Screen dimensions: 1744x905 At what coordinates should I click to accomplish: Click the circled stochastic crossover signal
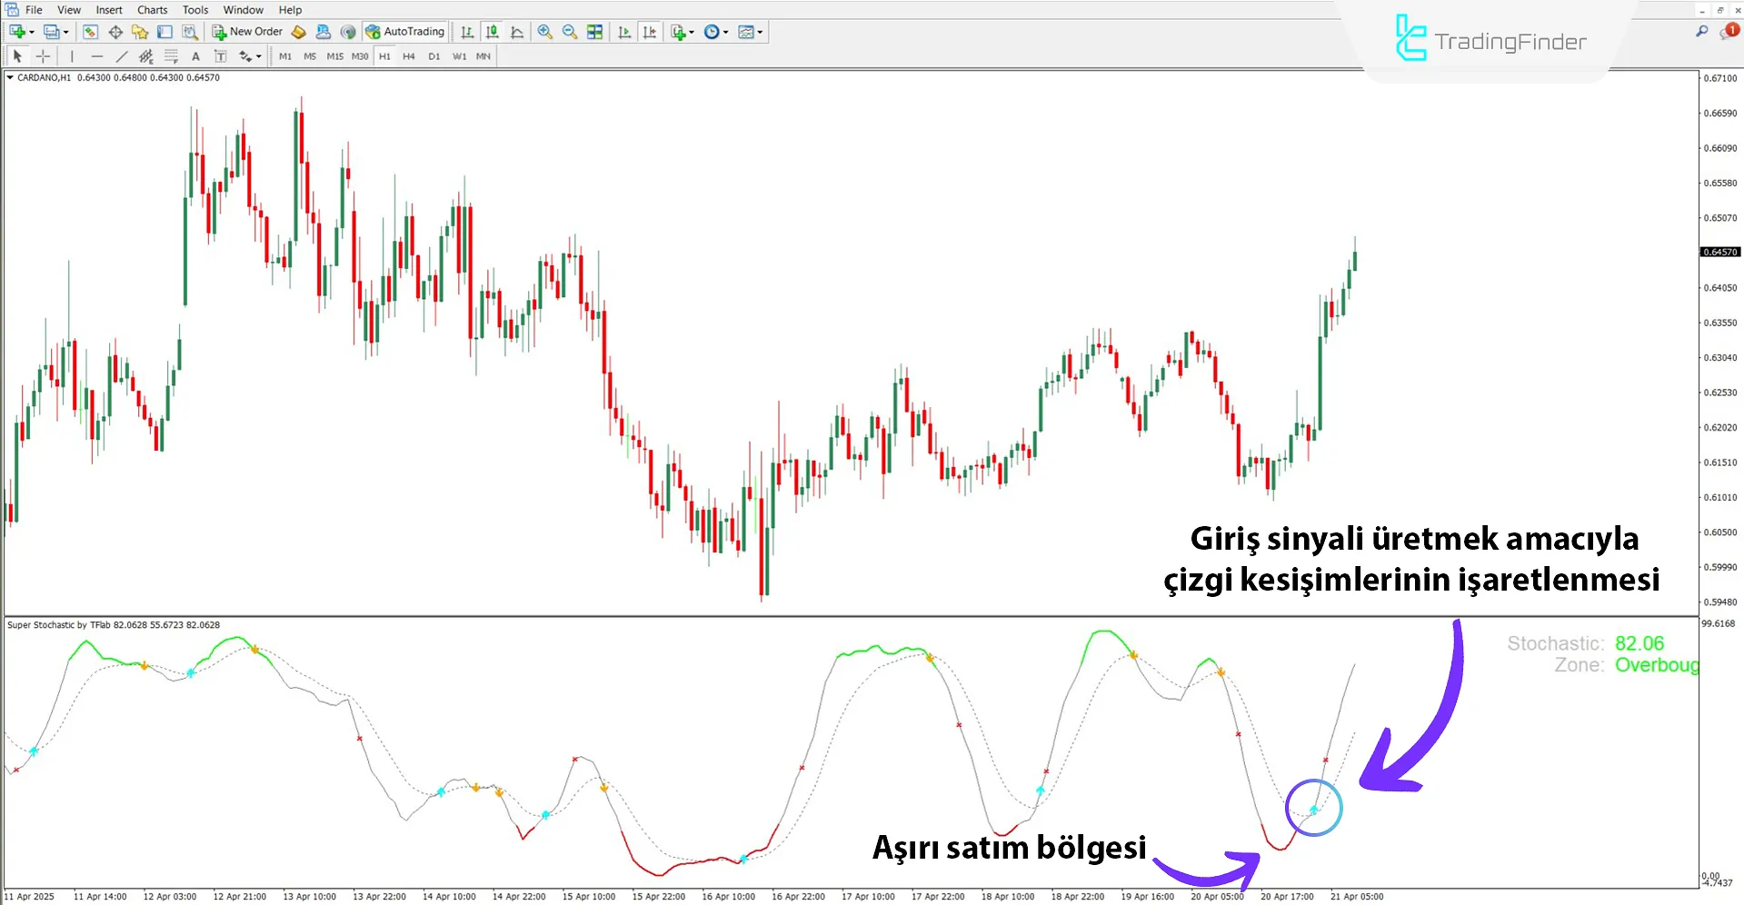[1314, 807]
